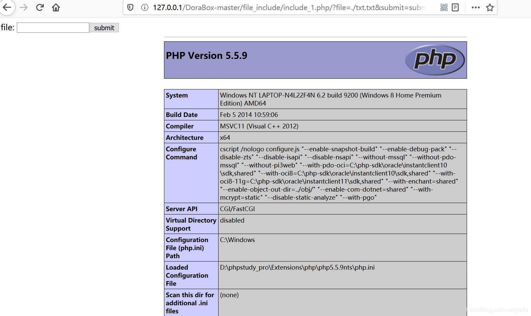The width and height of the screenshot is (531, 316).
Task: Click the System row label
Action: [177, 95]
